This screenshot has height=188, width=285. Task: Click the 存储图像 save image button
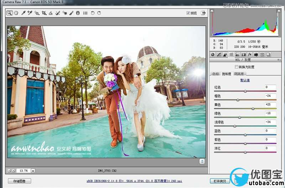point(20,181)
